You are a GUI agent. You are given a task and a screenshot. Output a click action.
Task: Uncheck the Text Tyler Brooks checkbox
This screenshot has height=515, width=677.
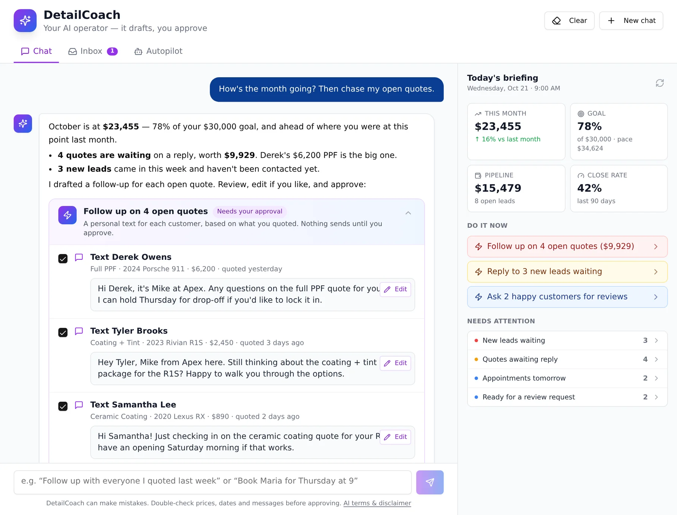pos(63,332)
